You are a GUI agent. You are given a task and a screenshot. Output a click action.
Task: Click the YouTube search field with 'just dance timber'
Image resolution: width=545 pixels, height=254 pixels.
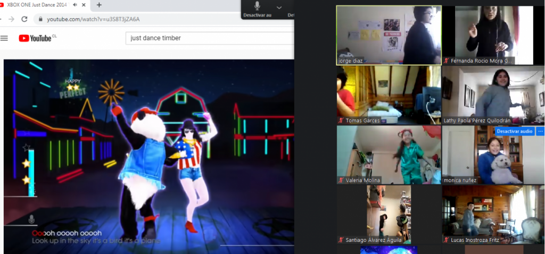click(209, 38)
